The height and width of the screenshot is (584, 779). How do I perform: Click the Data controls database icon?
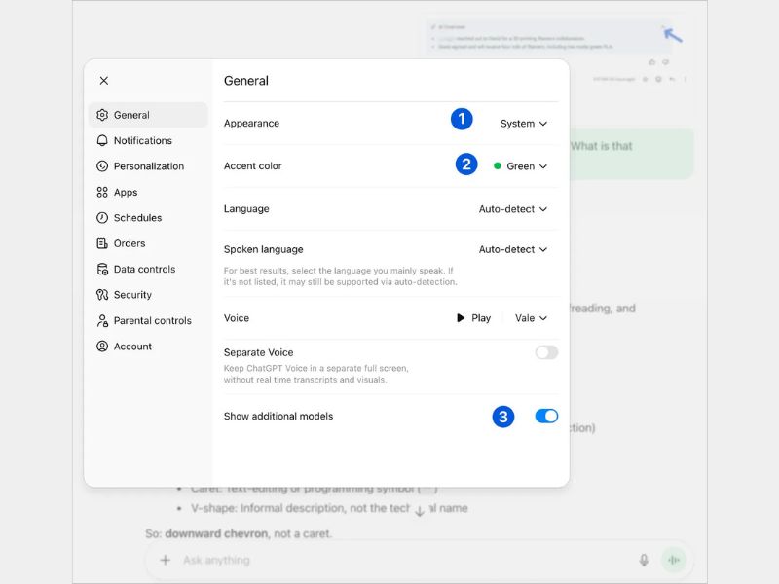point(102,270)
